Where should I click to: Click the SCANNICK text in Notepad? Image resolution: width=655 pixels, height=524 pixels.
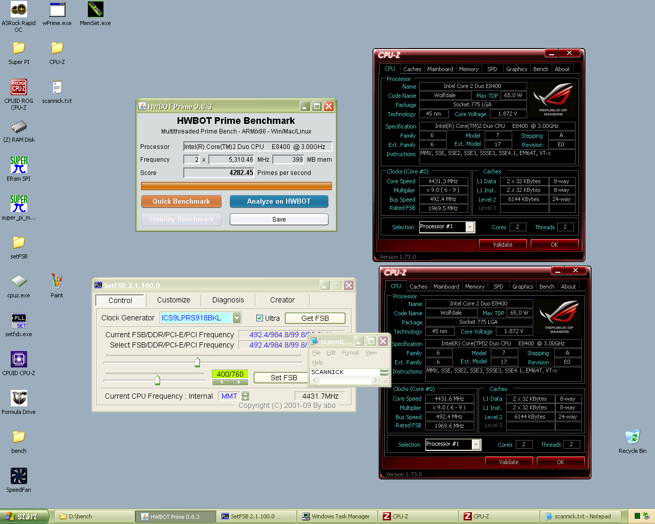pyautogui.click(x=327, y=372)
